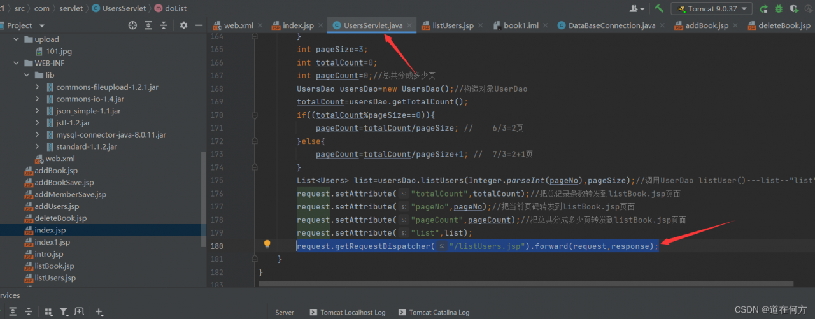815x319 pixels.
Task: Expand mysql-connector-java-8.0.11.jar
Action: click(x=38, y=135)
